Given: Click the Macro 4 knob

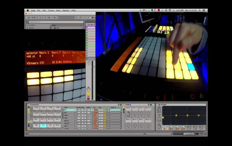Looking at the screenshot, I should point(148,114).
